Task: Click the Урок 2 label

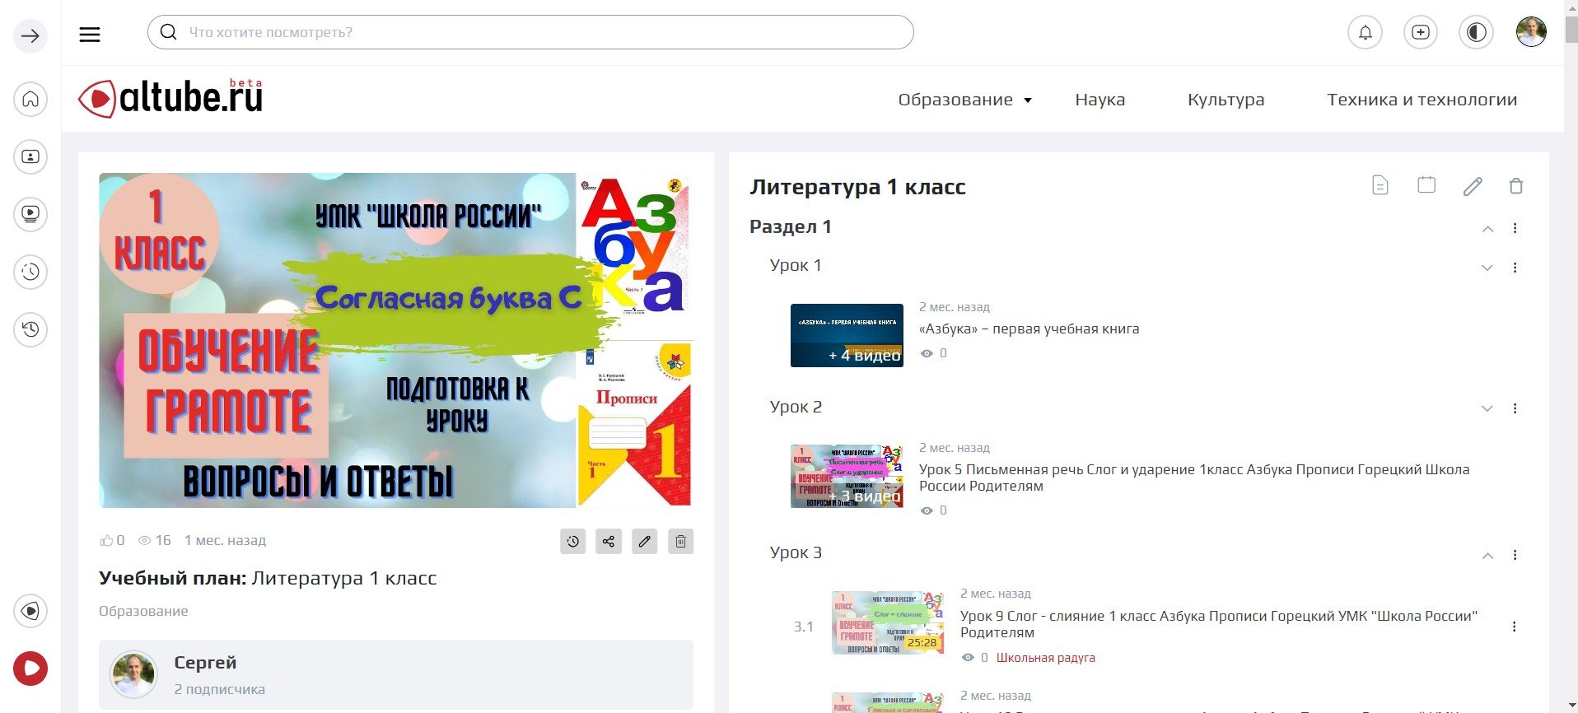Action: coord(796,407)
